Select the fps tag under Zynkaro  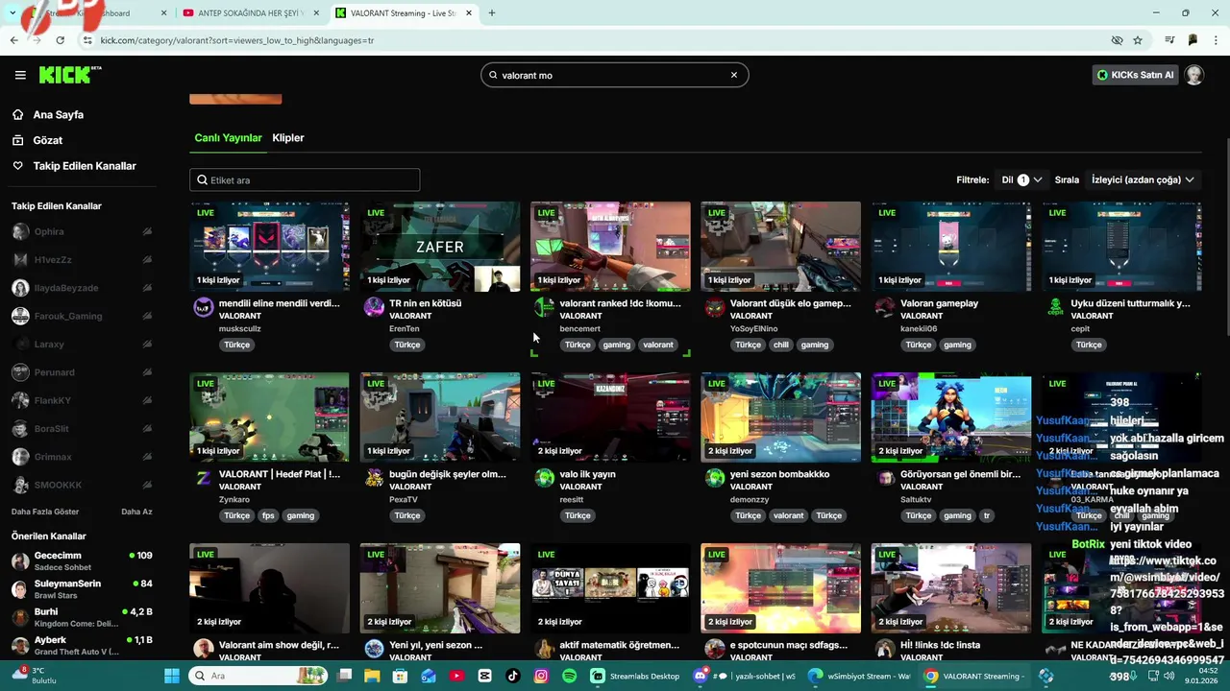pos(268,515)
